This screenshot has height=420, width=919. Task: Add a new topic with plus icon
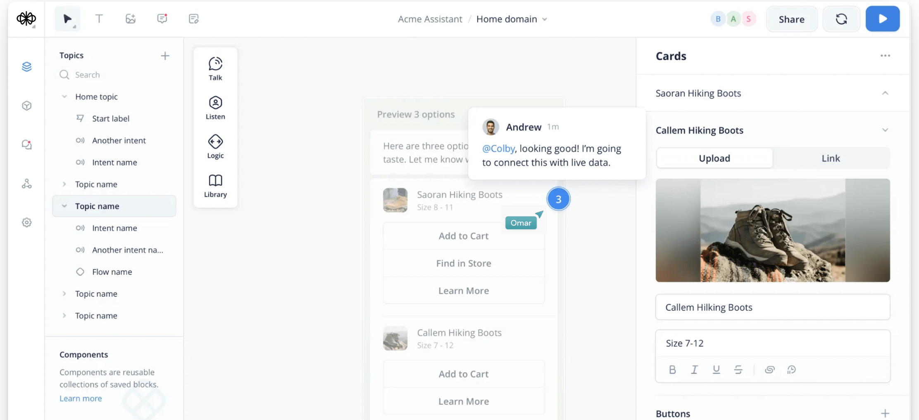tap(165, 56)
